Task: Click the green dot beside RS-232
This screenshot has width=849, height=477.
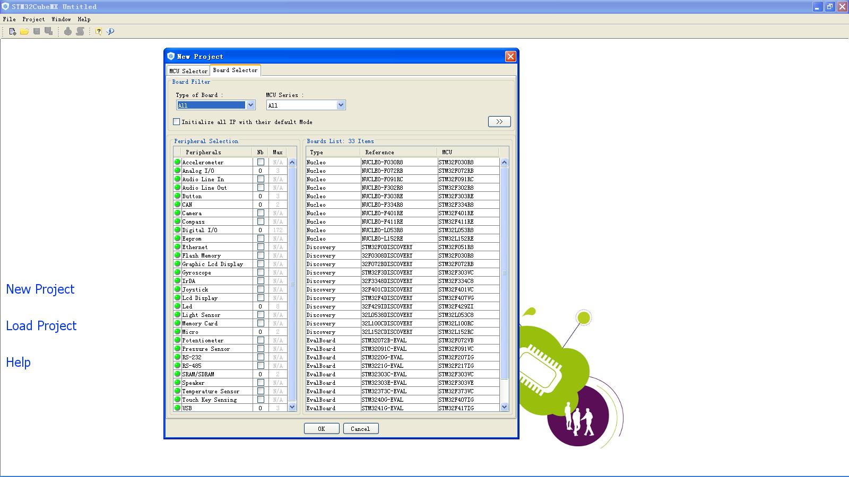Action: point(178,357)
